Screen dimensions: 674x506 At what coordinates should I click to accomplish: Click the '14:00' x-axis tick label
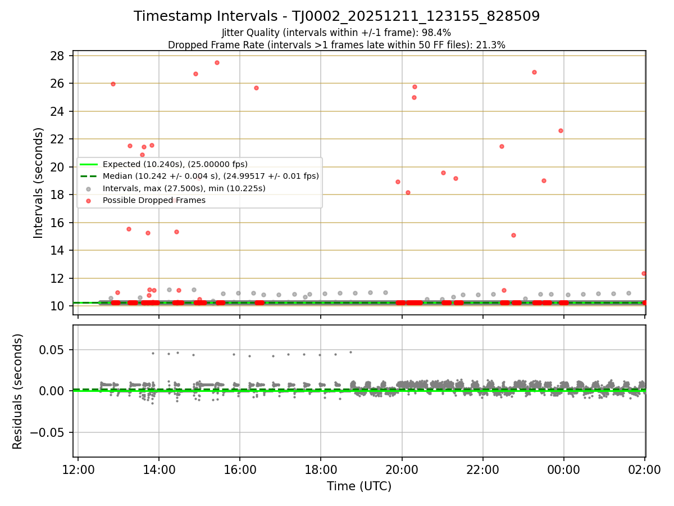click(159, 469)
